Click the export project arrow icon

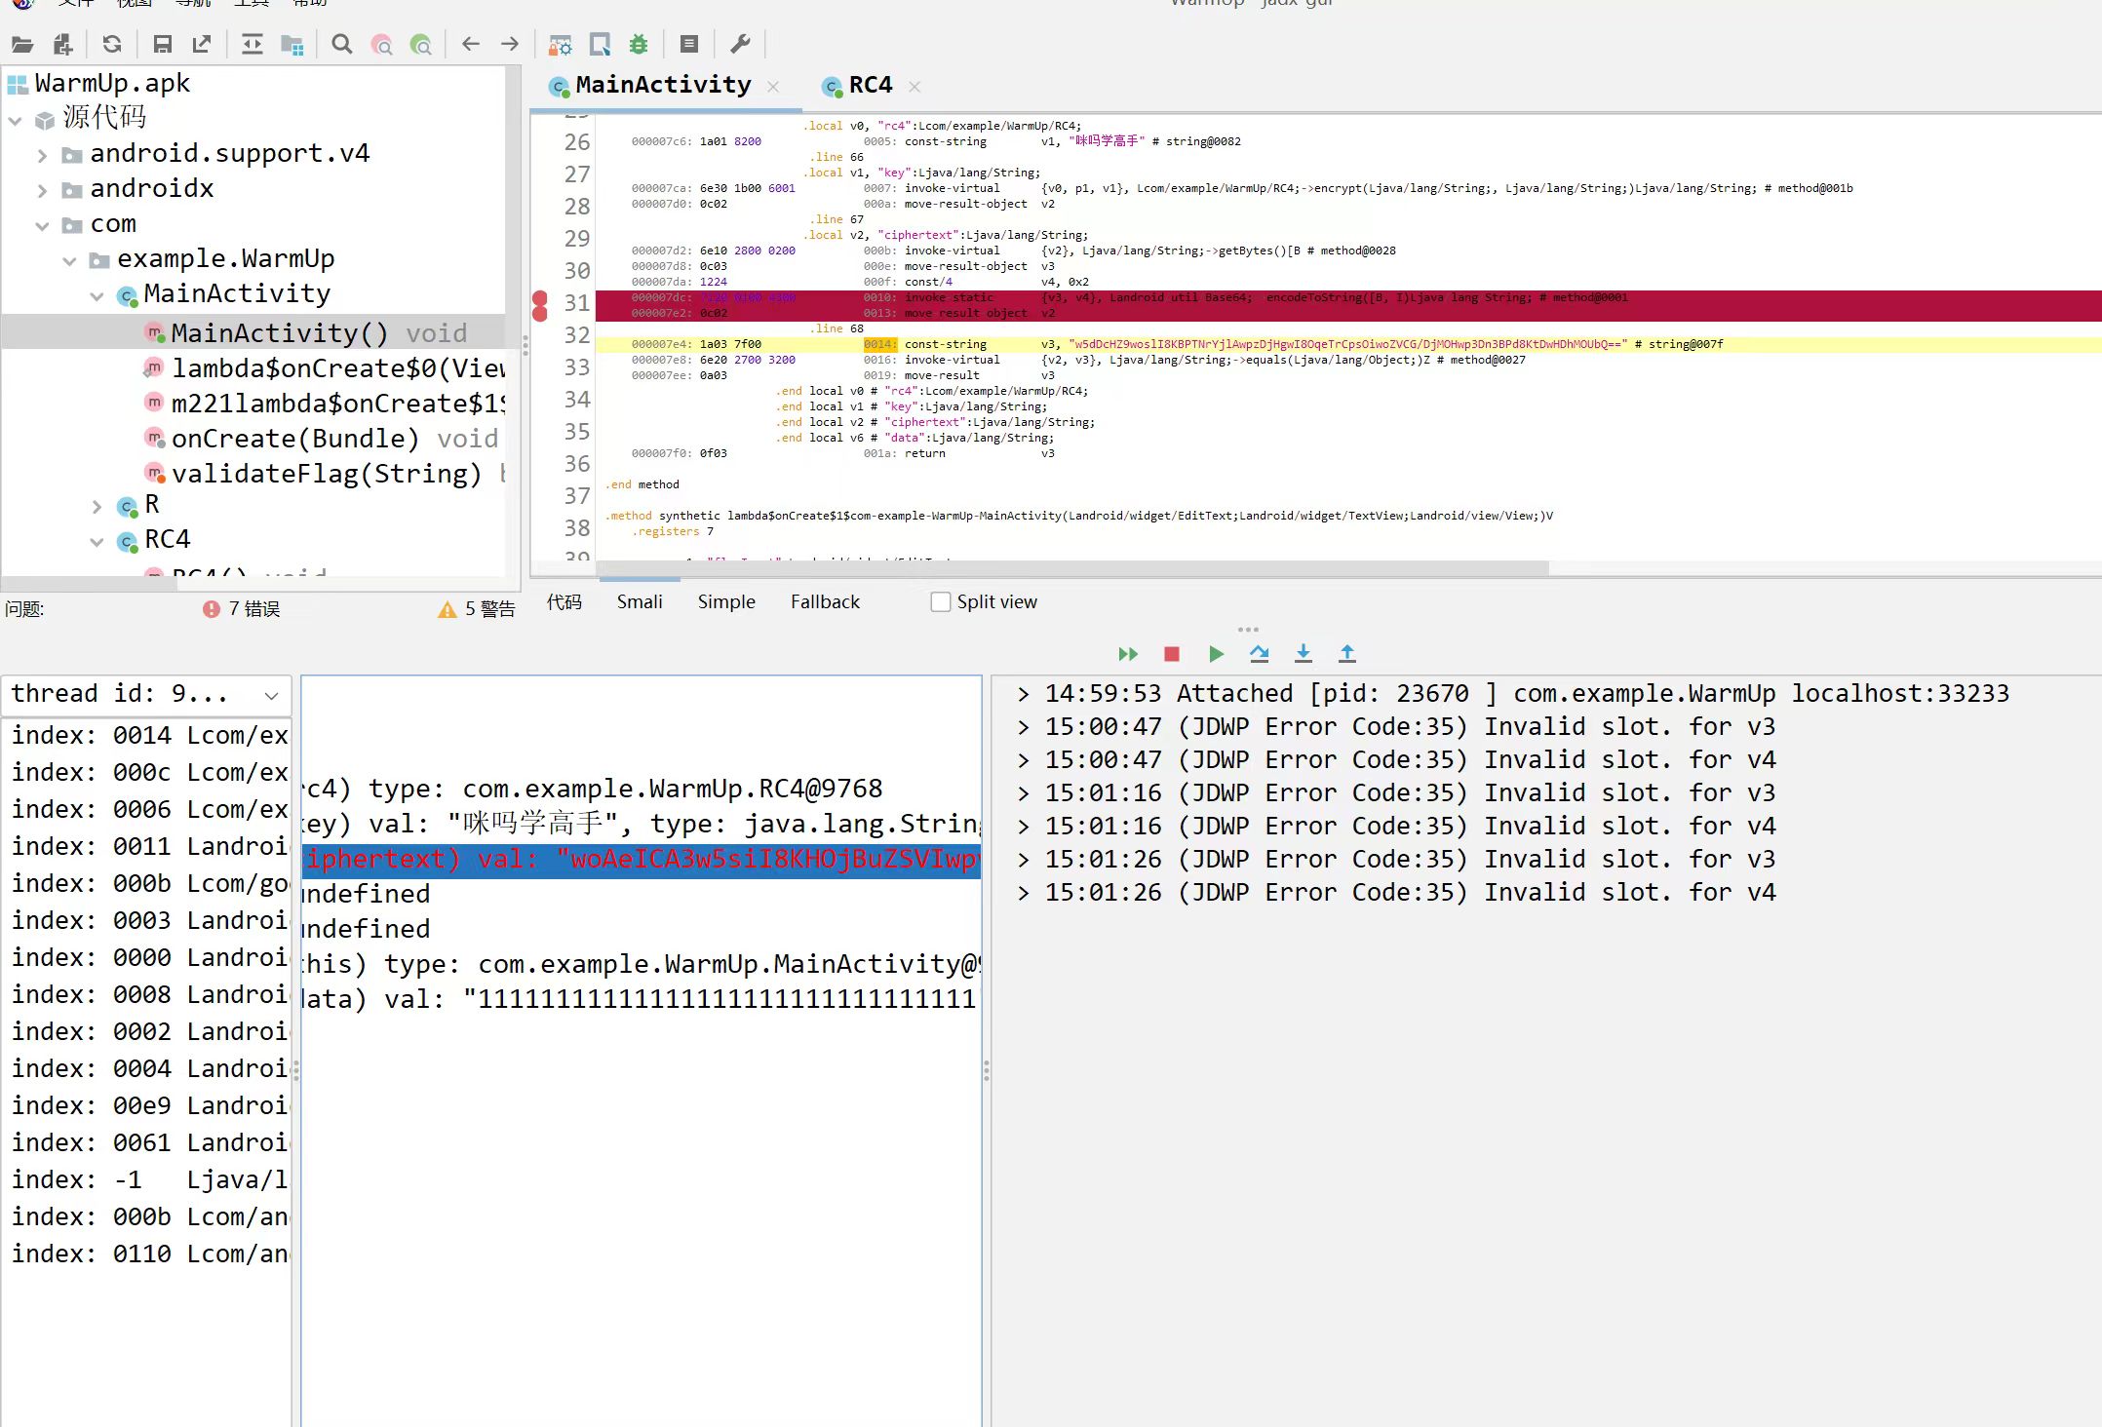point(202,44)
